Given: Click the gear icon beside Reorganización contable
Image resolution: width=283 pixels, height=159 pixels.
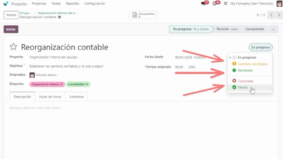Looking at the screenshot, I should point(59,17).
